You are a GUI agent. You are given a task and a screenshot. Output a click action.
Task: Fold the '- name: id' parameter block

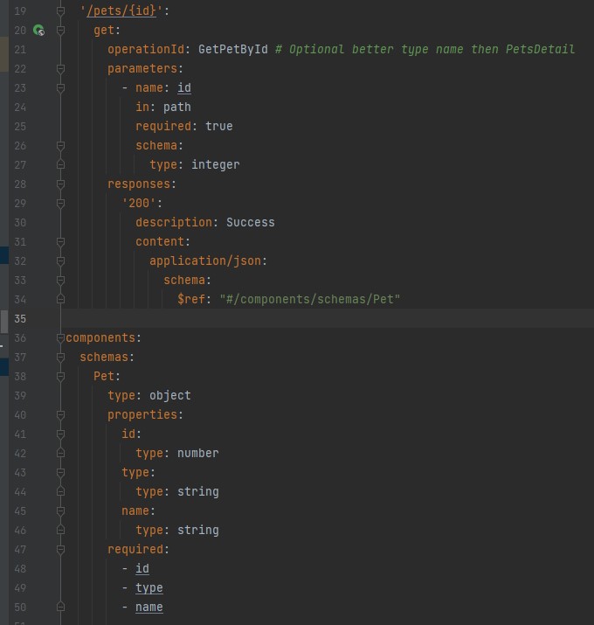pos(60,88)
